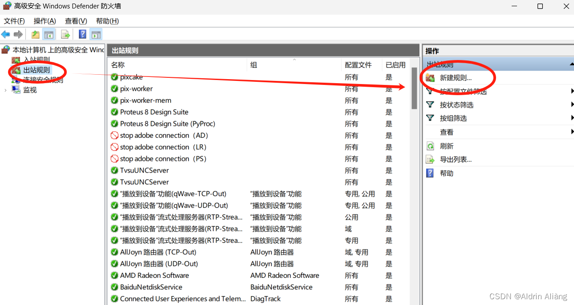Click the blocked icon of stop adobe connection (AD)

click(114, 135)
